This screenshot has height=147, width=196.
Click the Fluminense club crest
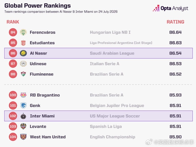click(23, 74)
